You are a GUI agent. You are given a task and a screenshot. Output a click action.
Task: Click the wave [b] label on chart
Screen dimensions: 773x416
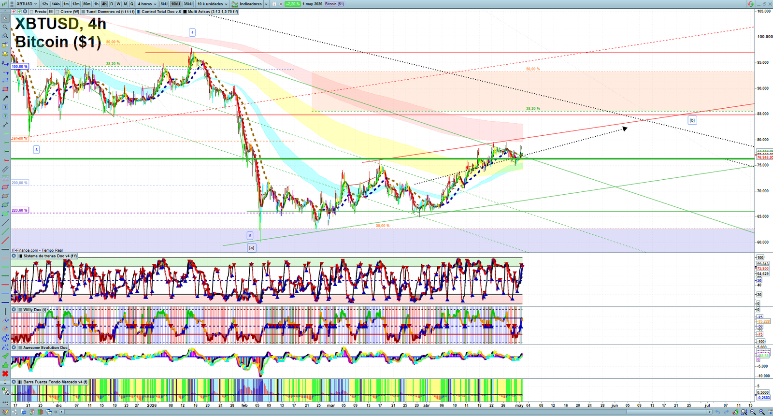click(x=692, y=120)
